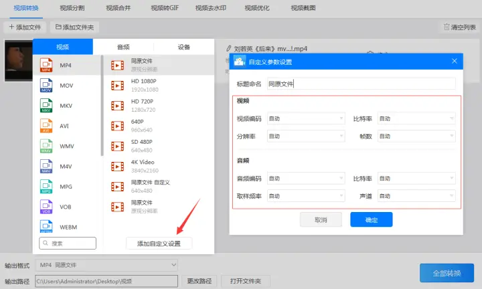482x289 pixels.
Task: Open the 声道 dropdown
Action: (x=416, y=196)
